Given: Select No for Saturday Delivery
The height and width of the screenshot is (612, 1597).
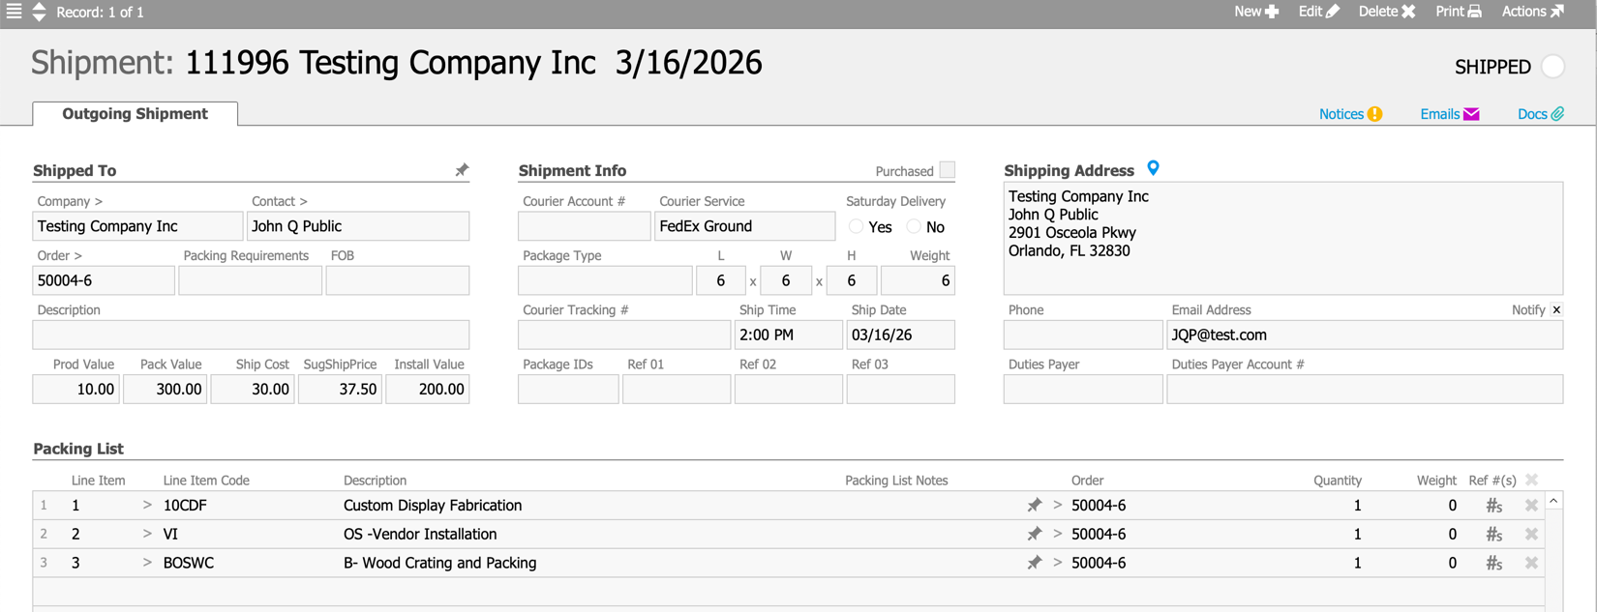Looking at the screenshot, I should pyautogui.click(x=914, y=226).
